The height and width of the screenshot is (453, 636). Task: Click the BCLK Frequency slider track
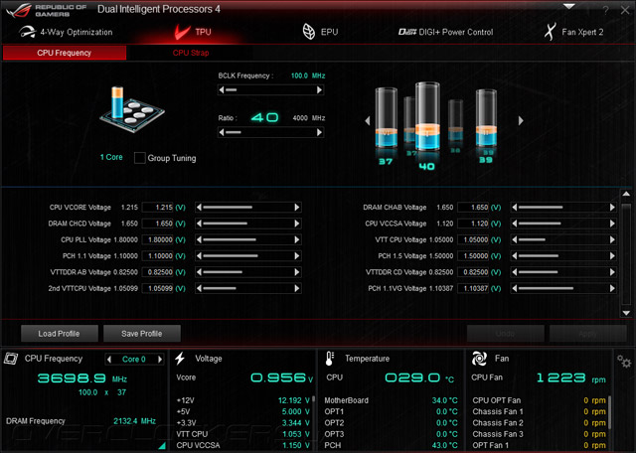point(270,89)
